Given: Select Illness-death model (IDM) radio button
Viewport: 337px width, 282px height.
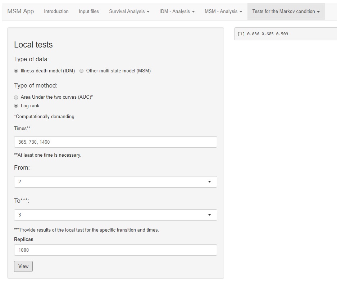Looking at the screenshot, I should click(16, 71).
